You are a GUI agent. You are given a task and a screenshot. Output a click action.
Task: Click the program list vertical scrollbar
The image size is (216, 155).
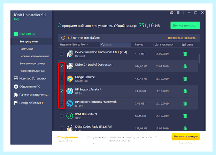tap(199, 59)
